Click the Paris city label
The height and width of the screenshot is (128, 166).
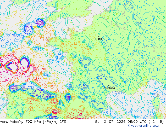click(99, 39)
